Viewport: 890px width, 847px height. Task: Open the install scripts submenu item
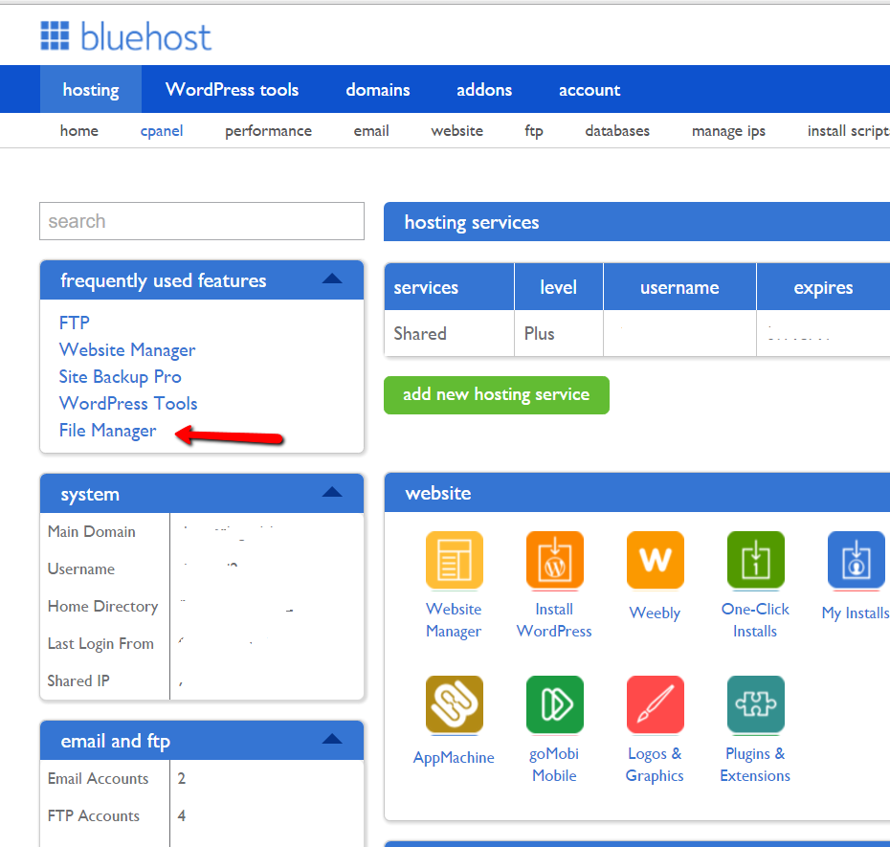tap(848, 131)
